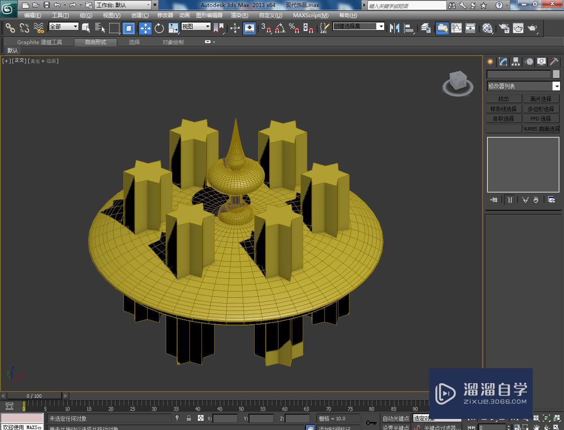The width and height of the screenshot is (564, 430).
Task: Activate the Select and Rotate tool
Action: point(159,28)
